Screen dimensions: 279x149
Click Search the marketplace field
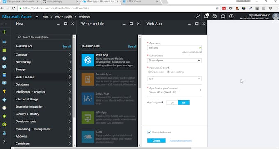[43, 37]
